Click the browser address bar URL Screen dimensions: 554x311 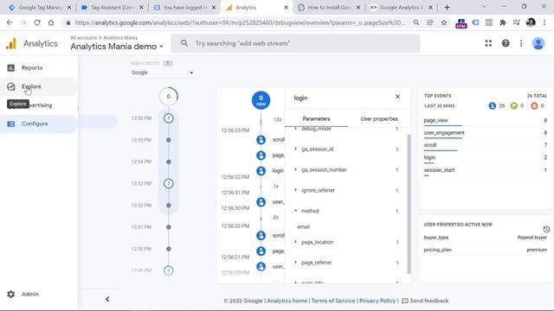241,22
